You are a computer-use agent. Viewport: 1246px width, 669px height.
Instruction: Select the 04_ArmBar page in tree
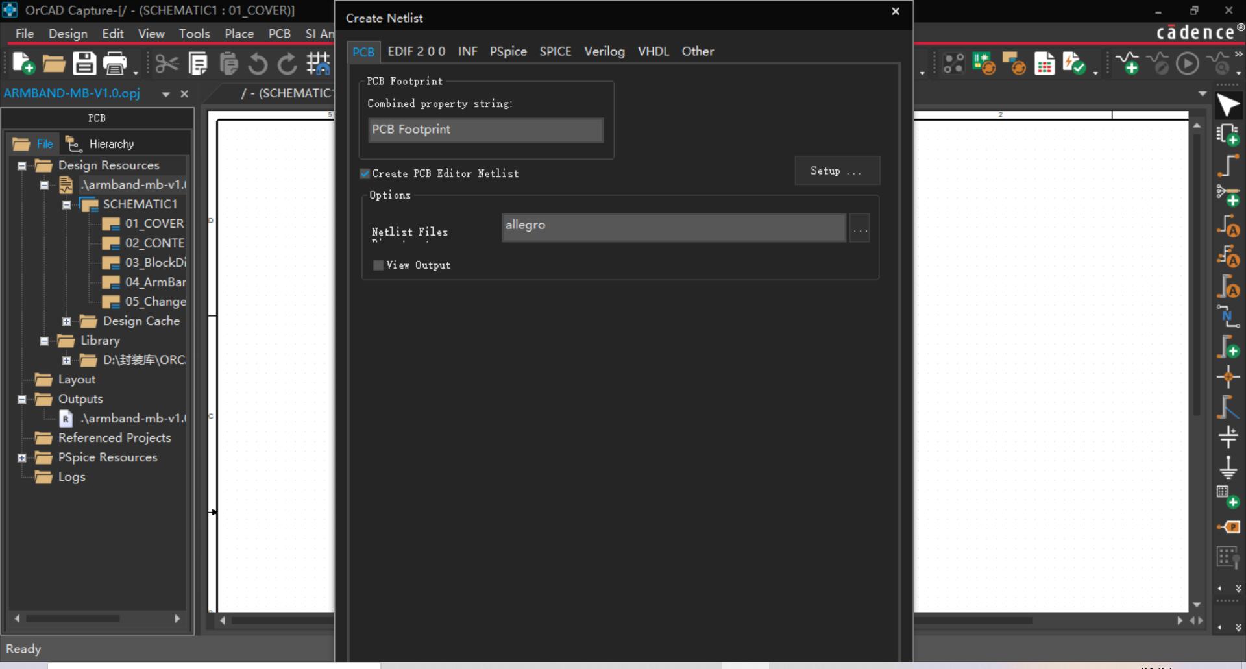pos(155,282)
